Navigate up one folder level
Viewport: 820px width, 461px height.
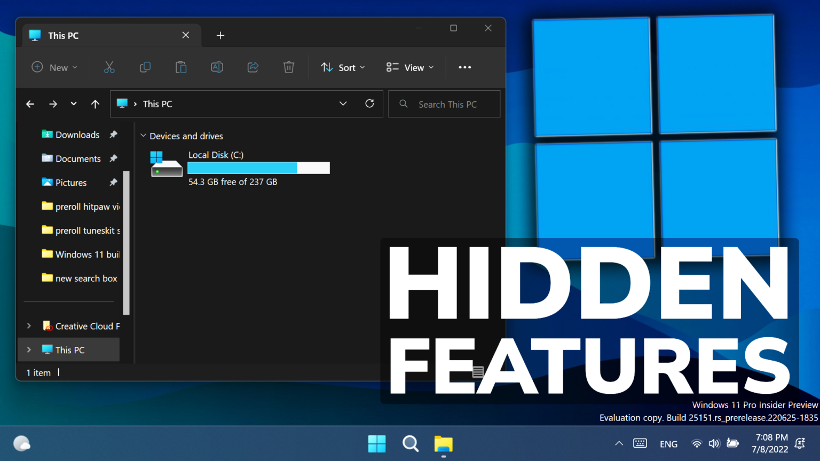pos(95,104)
